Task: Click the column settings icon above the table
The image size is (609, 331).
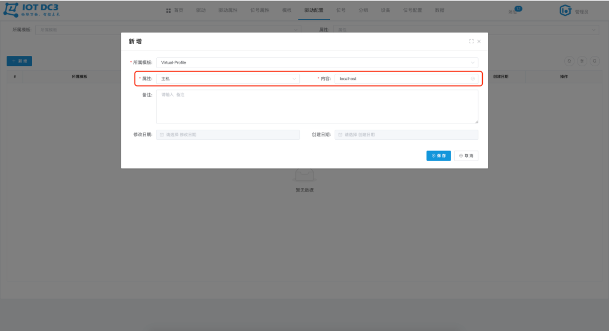Action: pyautogui.click(x=582, y=61)
